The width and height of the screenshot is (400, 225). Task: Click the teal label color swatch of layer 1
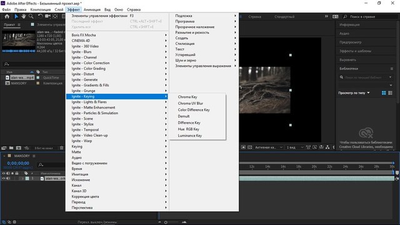(27, 179)
